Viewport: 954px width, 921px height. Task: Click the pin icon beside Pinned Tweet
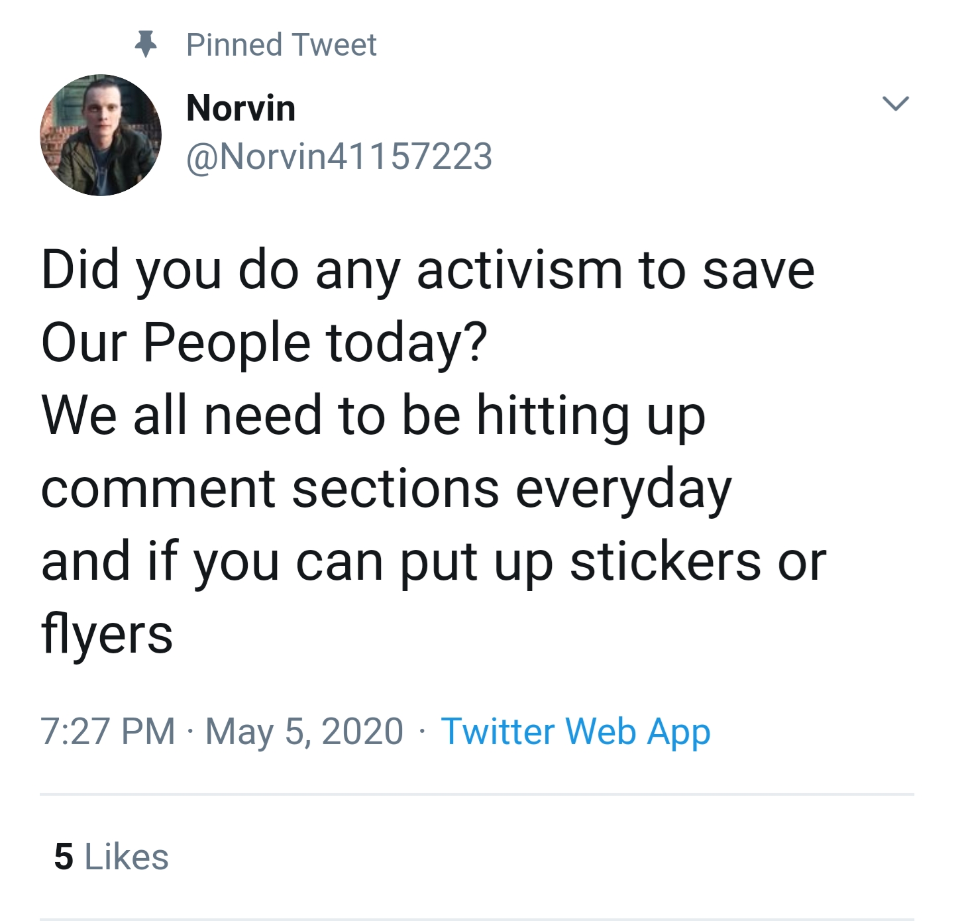click(x=146, y=44)
